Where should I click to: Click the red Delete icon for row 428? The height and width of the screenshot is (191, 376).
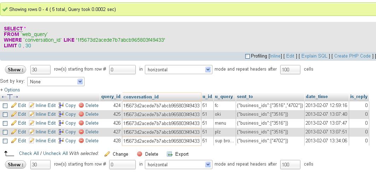pyautogui.click(x=81, y=141)
